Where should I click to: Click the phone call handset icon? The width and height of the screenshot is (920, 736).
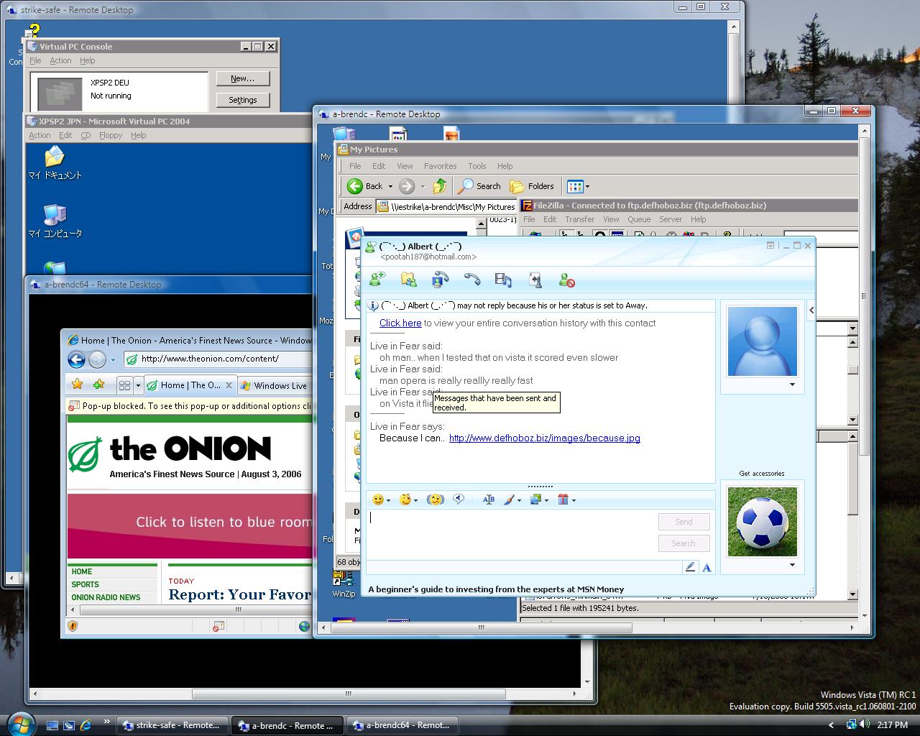471,280
